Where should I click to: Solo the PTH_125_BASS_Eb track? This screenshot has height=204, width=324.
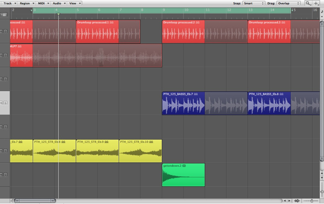coord(5,103)
